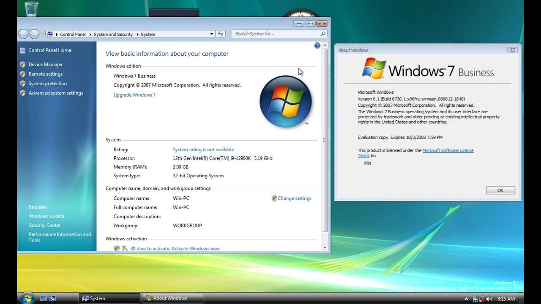This screenshot has height=304, width=541.
Task: Open Windows Update under See also
Action: tap(46, 216)
